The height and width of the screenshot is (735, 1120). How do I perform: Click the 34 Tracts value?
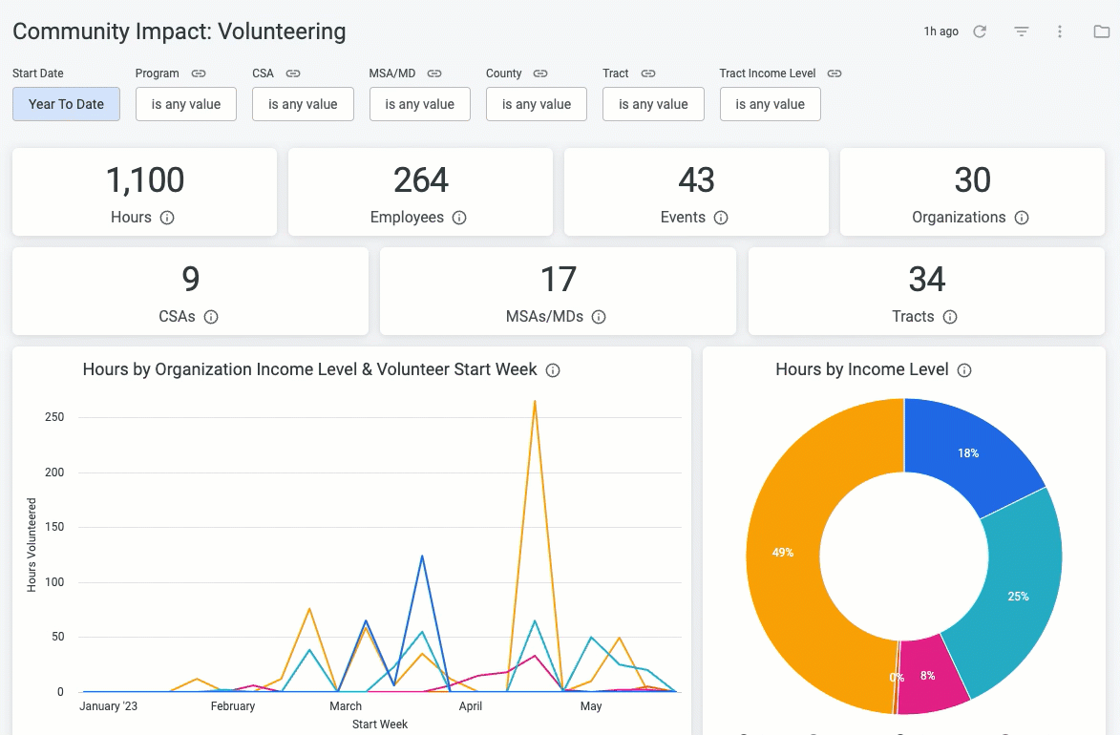tap(926, 280)
